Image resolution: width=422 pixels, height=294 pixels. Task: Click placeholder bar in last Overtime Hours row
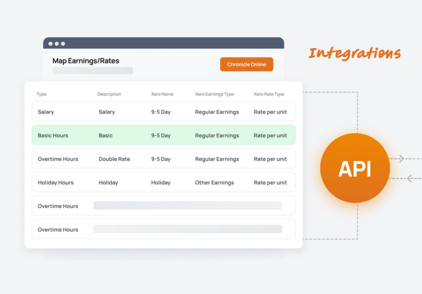187,229
